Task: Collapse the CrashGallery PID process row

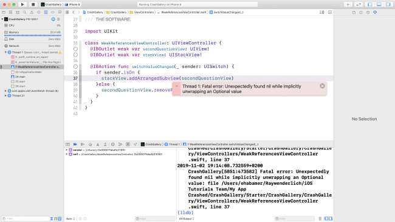Action: pos(2,19)
